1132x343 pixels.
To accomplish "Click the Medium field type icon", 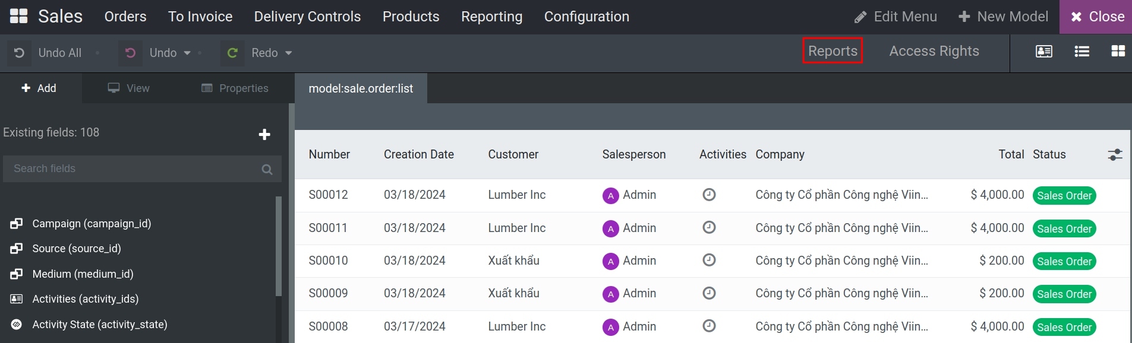I will click(17, 274).
